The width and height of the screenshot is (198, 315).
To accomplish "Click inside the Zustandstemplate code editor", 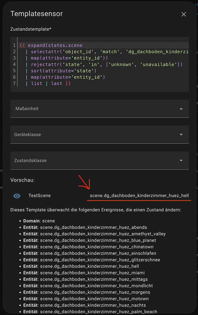I will [94, 63].
